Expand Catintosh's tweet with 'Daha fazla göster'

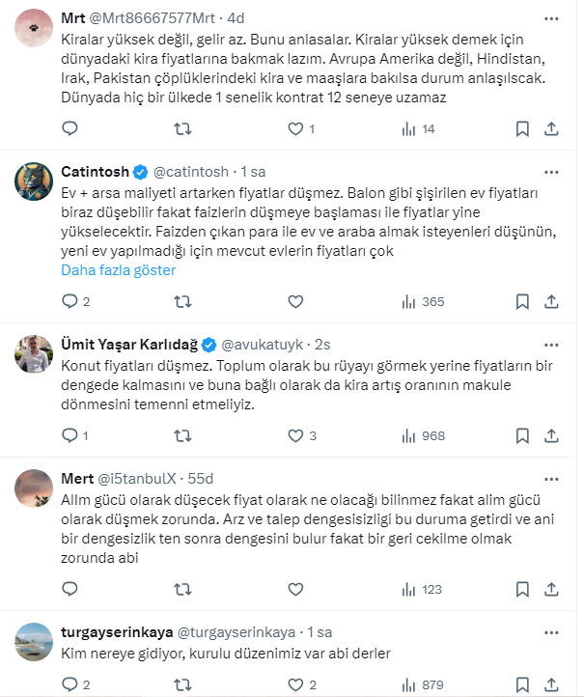coord(118,270)
